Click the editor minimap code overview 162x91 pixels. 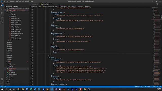(156, 46)
